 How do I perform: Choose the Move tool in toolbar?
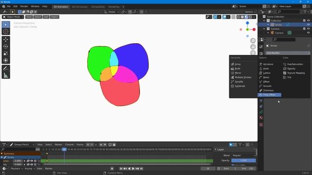[x=6, y=39]
